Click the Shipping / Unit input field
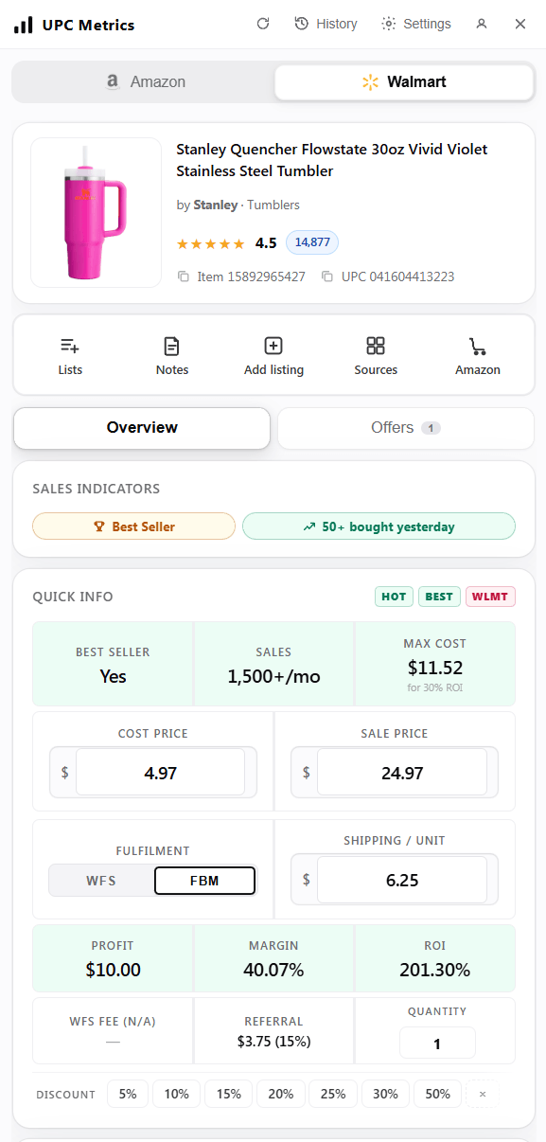This screenshot has width=546, height=1142. (x=402, y=880)
